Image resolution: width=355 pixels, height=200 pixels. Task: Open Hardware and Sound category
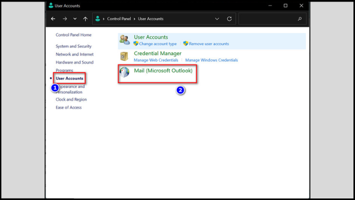(x=75, y=62)
